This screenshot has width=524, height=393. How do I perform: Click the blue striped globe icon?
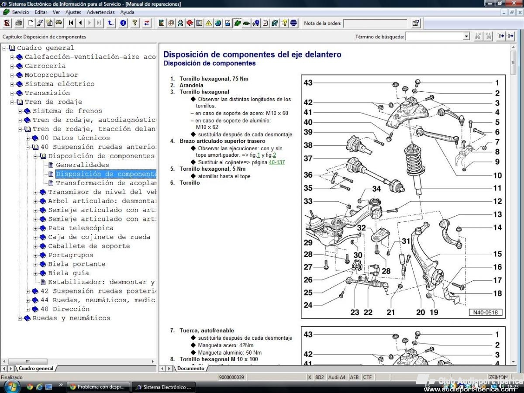click(x=293, y=23)
